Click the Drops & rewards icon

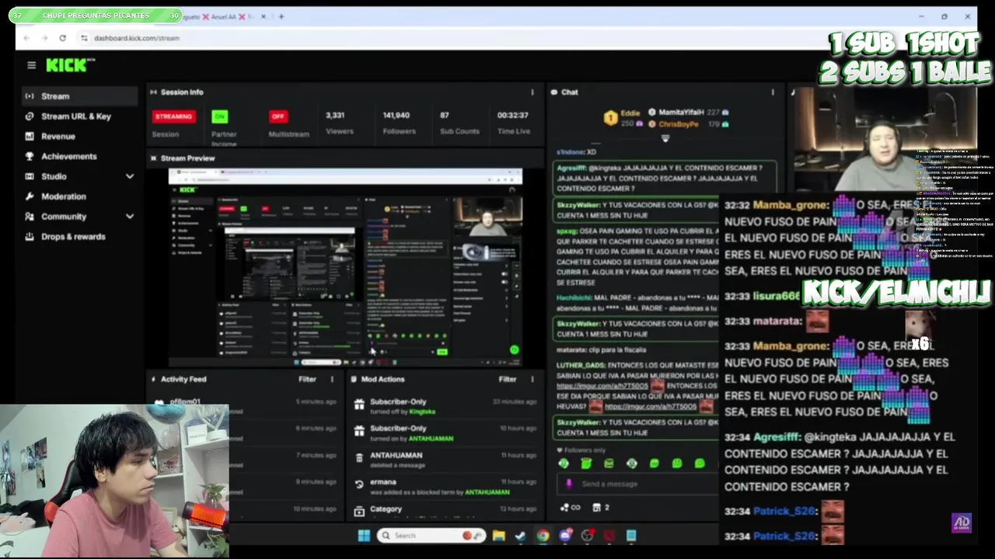tap(30, 237)
